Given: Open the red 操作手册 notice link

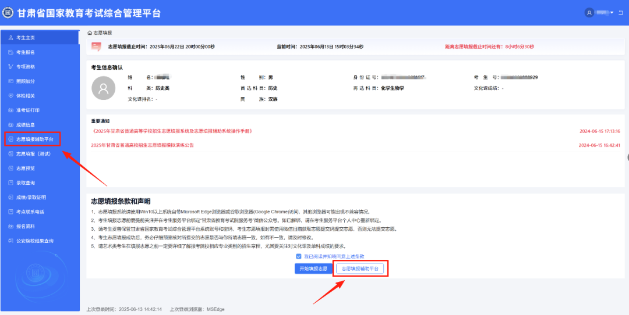Looking at the screenshot, I should [172, 131].
